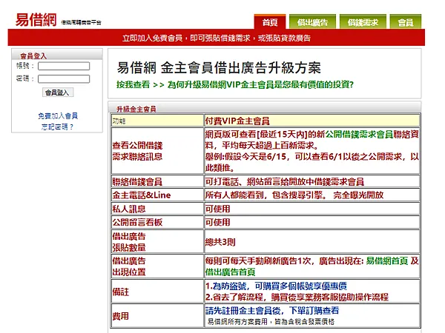Open the 會員 tab
This screenshot has width=445, height=333.
[406, 21]
